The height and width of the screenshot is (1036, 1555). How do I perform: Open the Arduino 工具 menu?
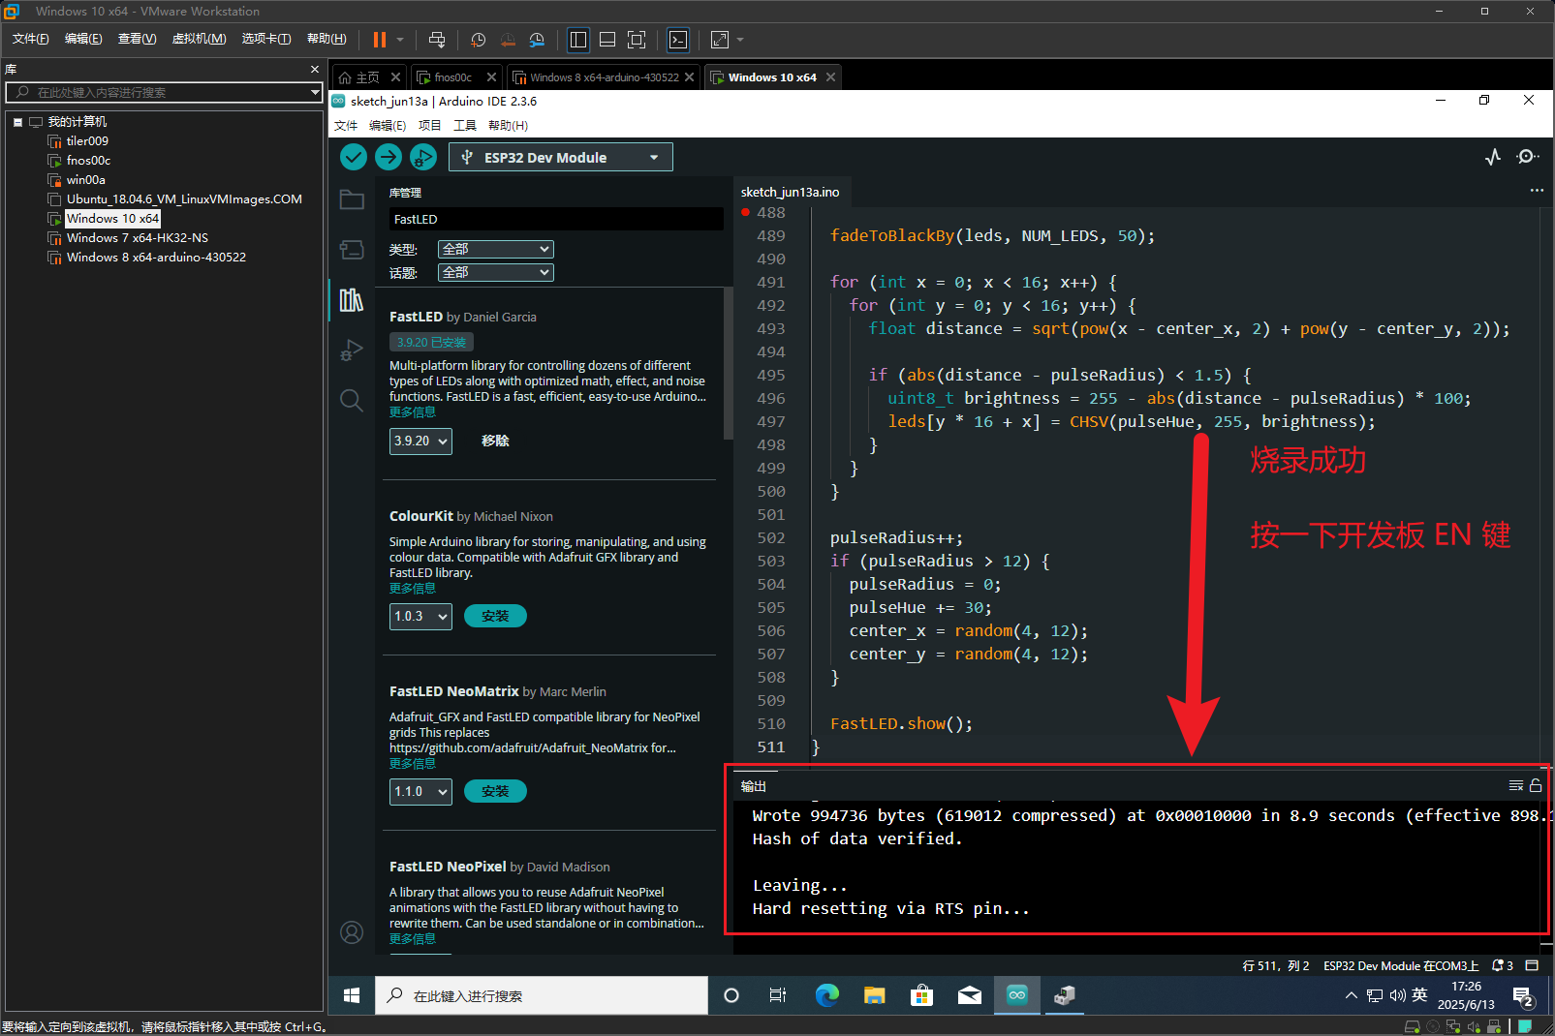465,125
